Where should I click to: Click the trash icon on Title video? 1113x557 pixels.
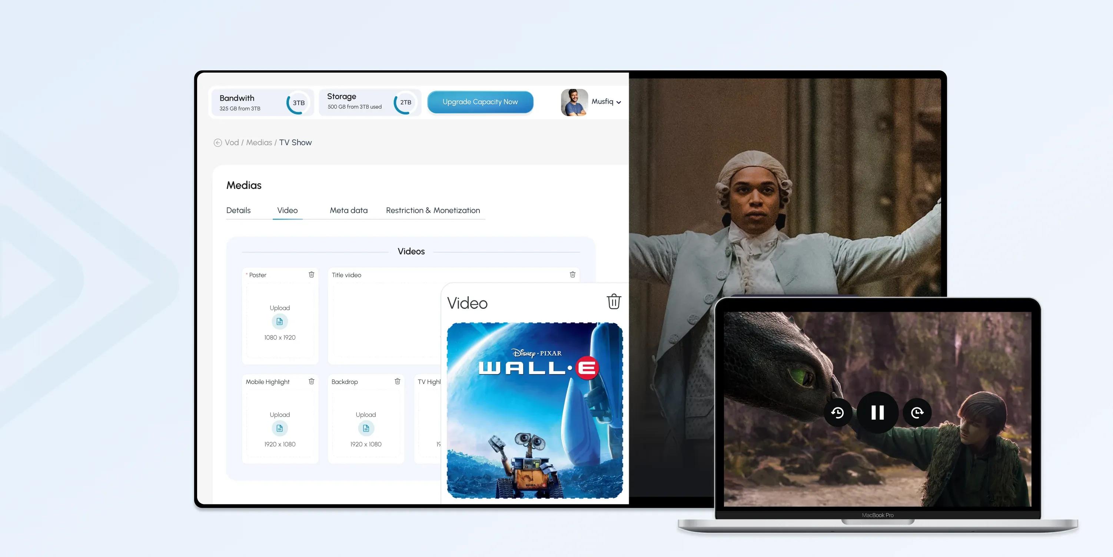coord(573,275)
